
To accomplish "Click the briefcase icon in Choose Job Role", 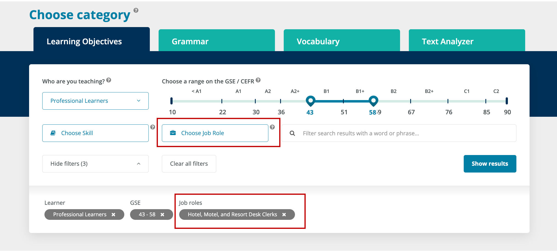I will pos(173,133).
